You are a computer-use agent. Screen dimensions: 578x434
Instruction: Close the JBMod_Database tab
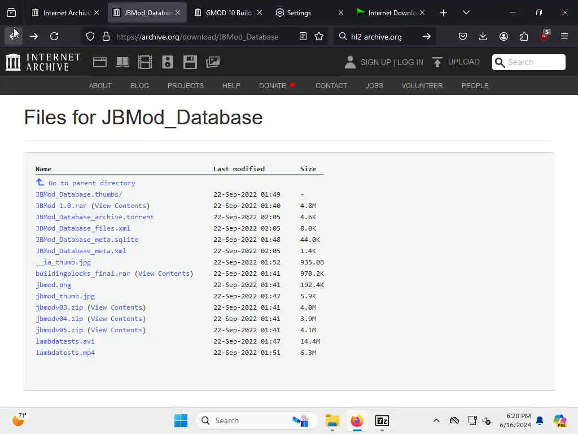pos(178,12)
